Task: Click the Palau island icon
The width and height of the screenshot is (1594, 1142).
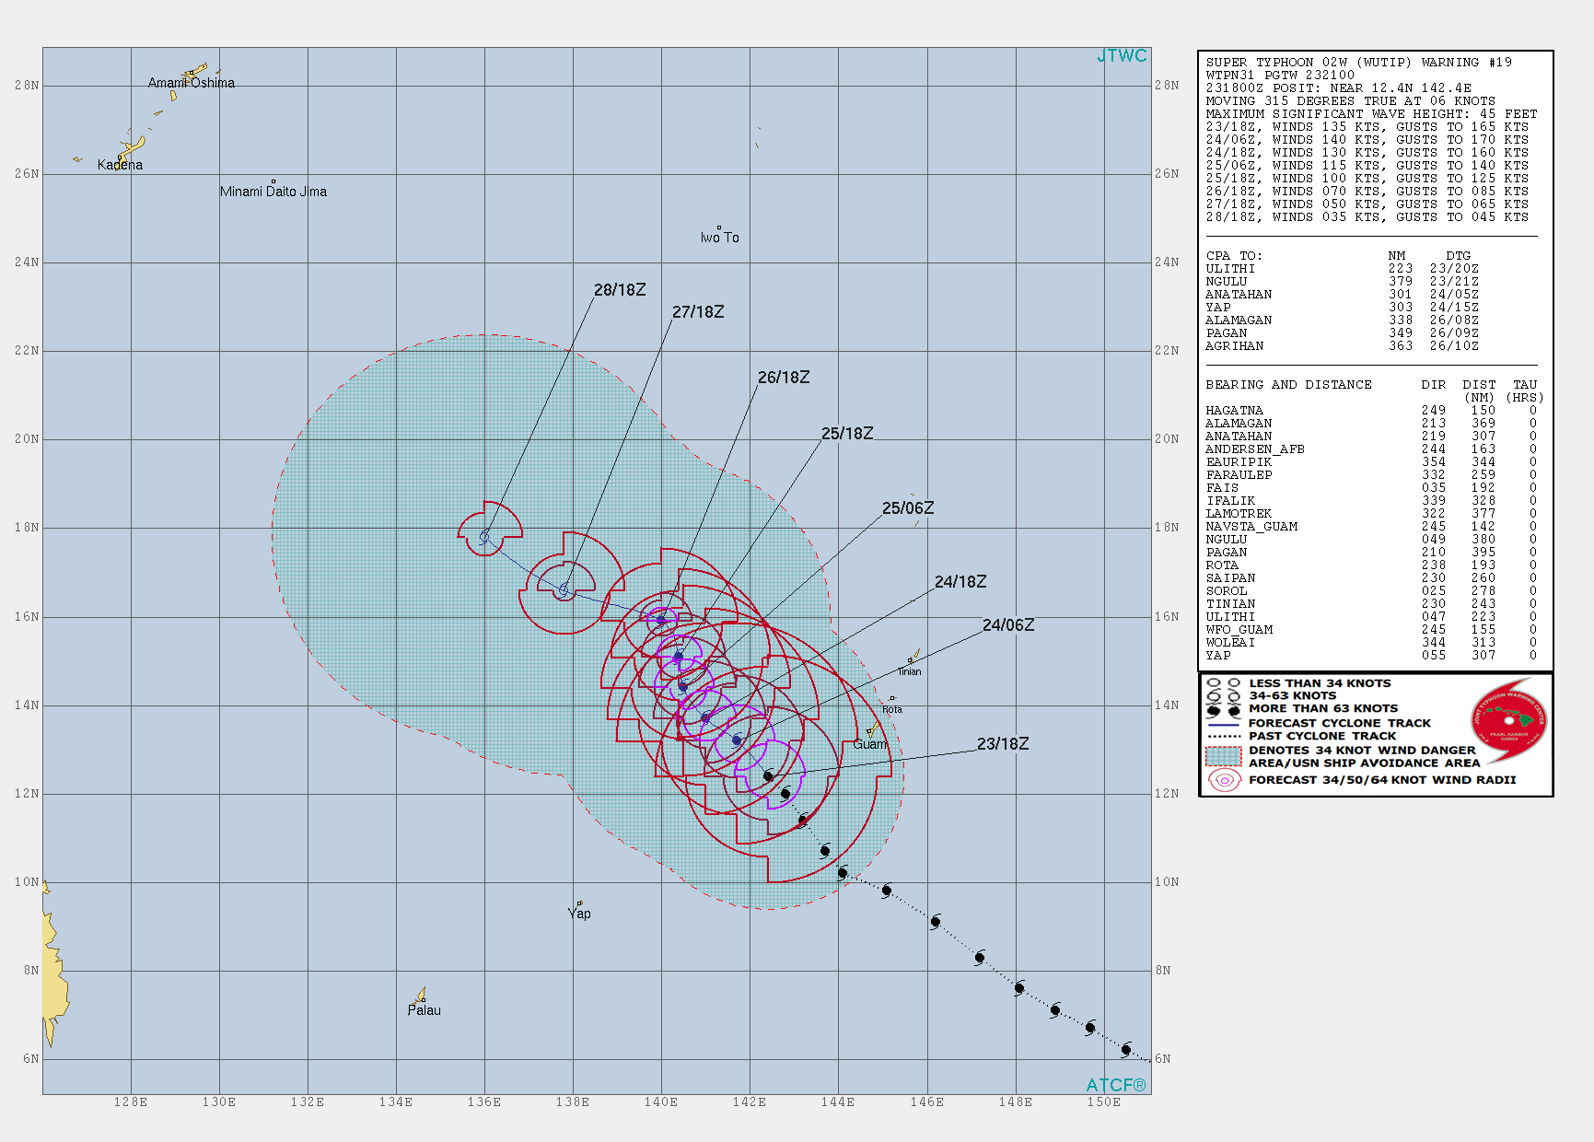Action: [421, 995]
